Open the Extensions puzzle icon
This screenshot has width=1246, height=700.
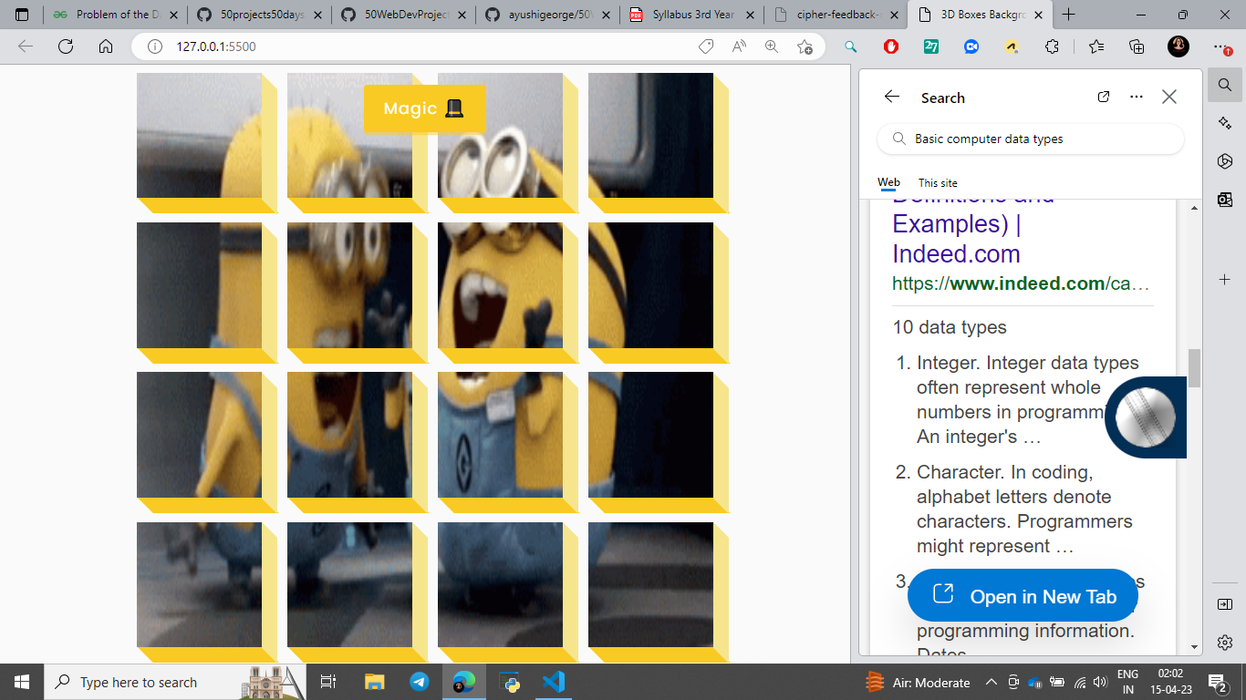coord(1052,46)
